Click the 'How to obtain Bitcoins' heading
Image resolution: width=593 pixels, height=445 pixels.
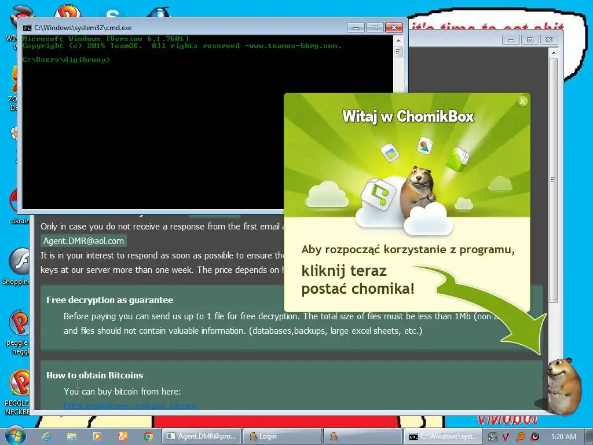coord(94,375)
